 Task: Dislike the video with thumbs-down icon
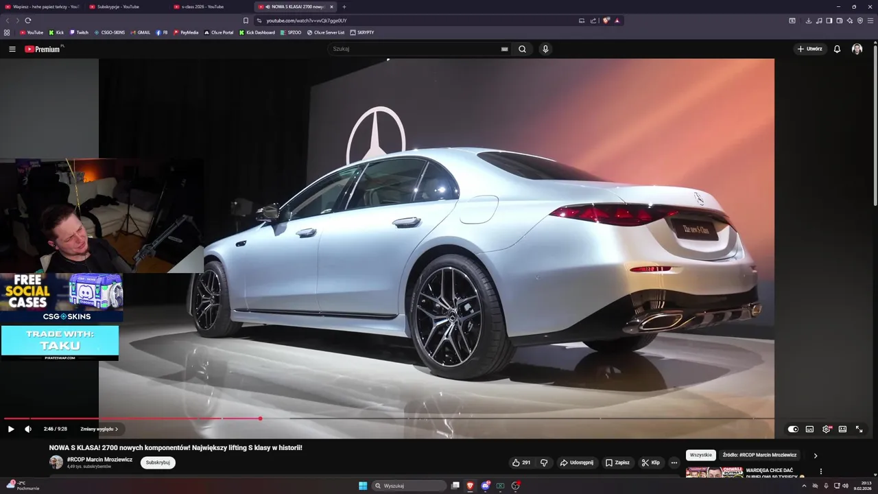[x=544, y=462]
